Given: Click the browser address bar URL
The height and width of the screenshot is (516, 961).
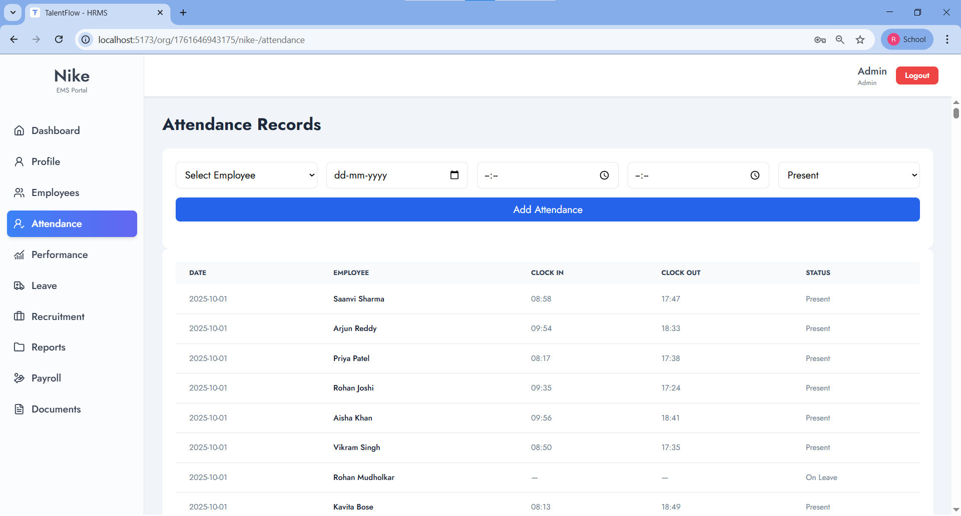Looking at the screenshot, I should (201, 39).
